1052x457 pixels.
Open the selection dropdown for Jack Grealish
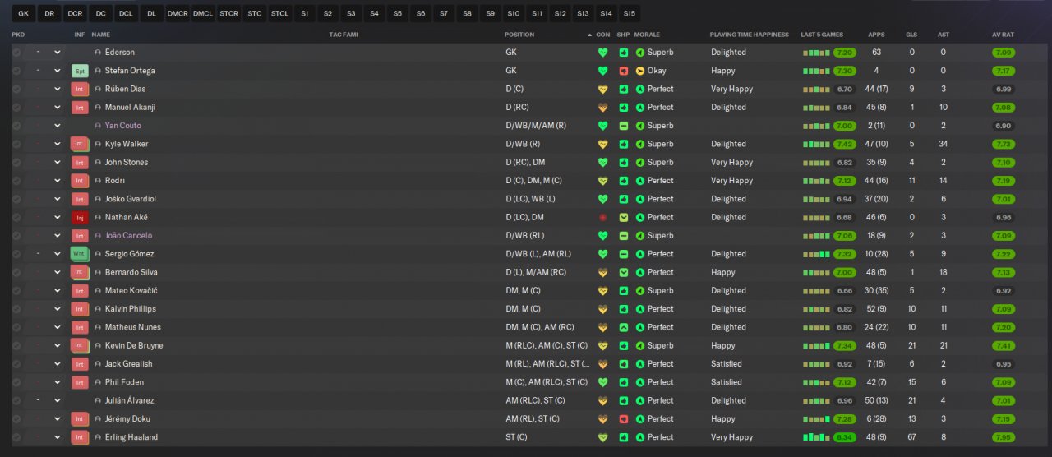[58, 364]
